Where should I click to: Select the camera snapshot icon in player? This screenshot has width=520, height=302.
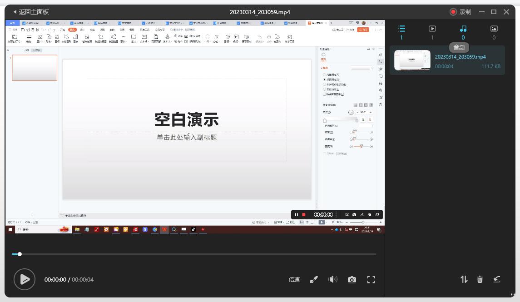[x=352, y=279]
